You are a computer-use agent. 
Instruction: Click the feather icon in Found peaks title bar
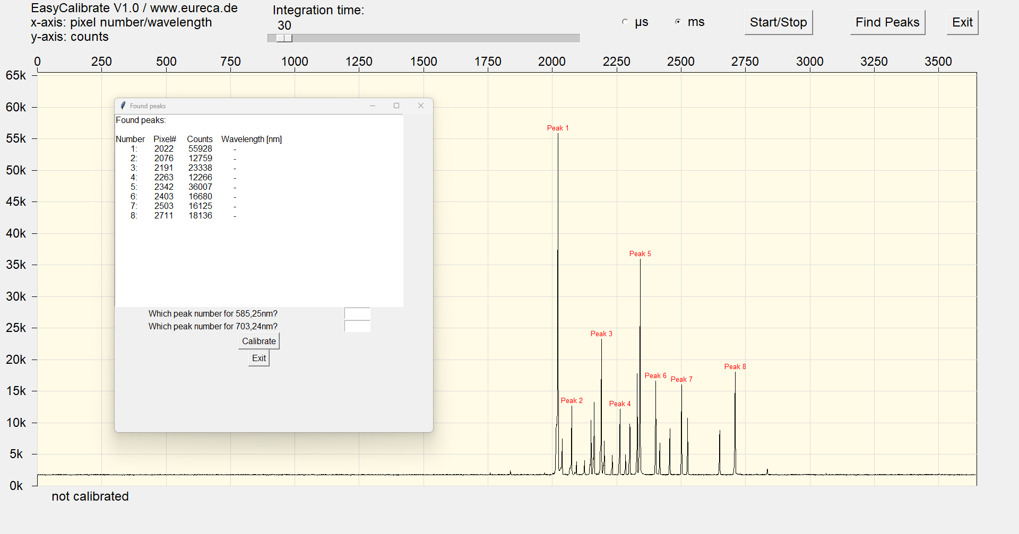click(x=123, y=106)
